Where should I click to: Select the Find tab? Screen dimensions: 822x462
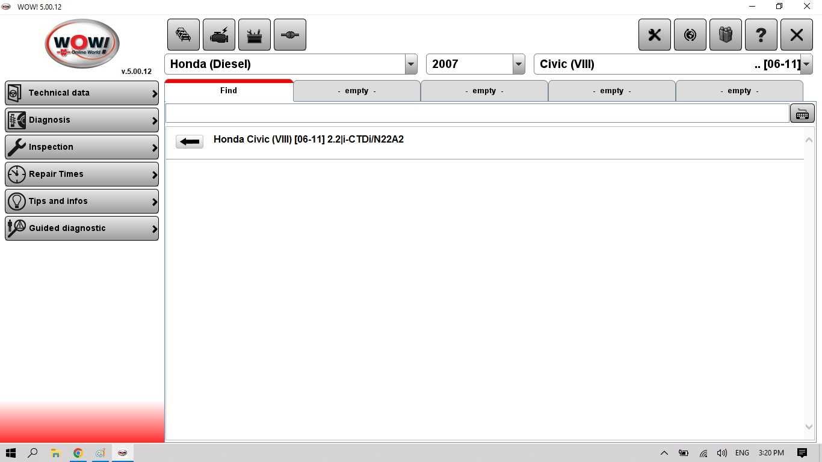229,91
